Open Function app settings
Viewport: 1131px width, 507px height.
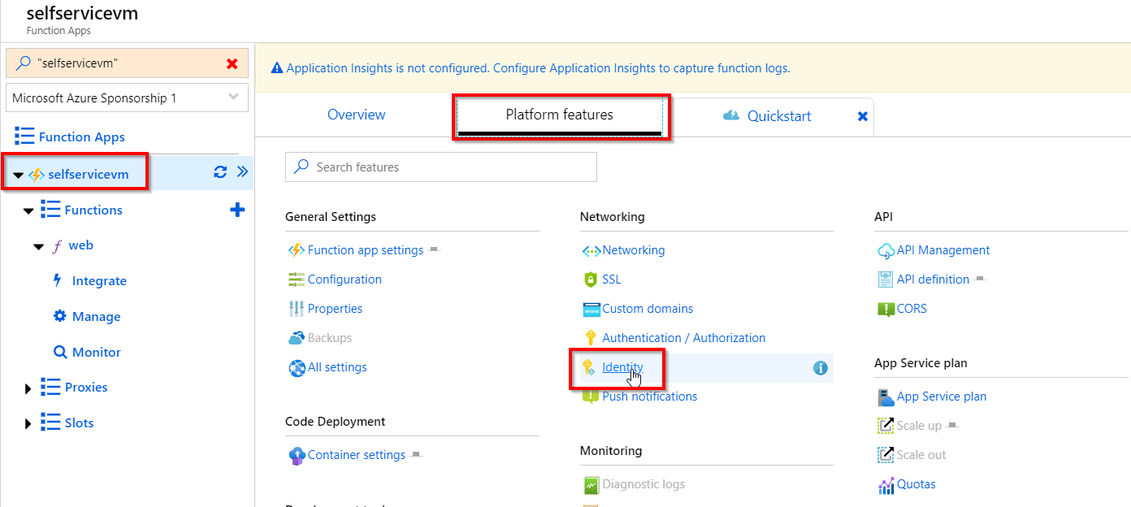tap(366, 250)
